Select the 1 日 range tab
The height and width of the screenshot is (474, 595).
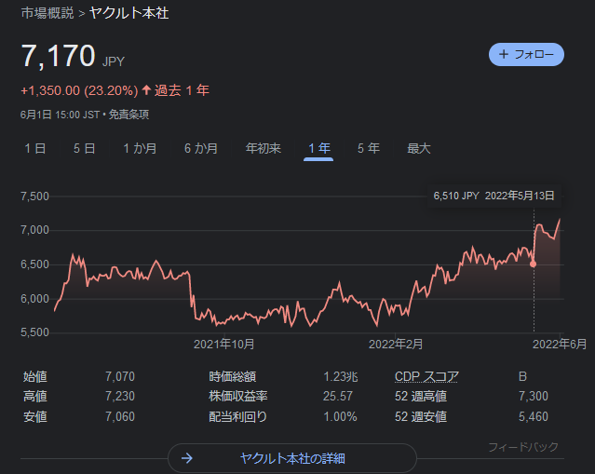pos(35,148)
